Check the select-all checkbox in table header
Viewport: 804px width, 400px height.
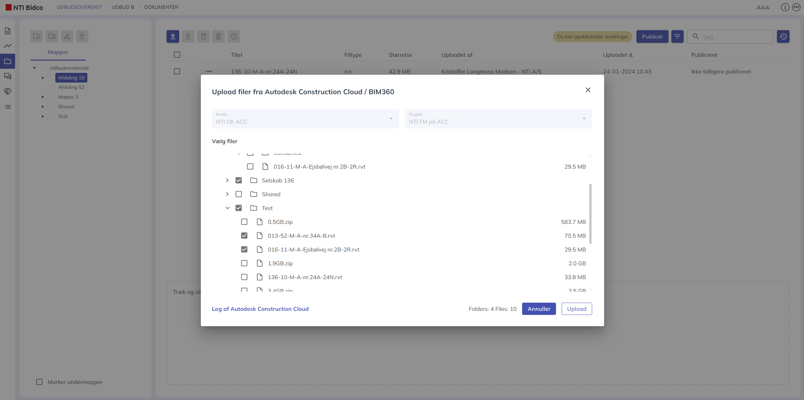(x=177, y=55)
